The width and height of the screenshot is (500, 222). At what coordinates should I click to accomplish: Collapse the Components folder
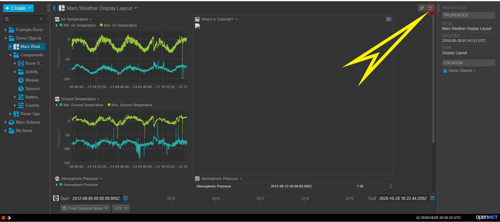tap(10, 55)
